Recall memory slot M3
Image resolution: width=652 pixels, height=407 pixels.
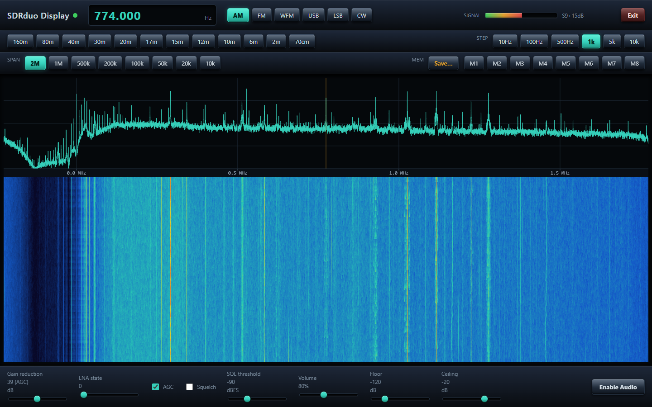520,63
